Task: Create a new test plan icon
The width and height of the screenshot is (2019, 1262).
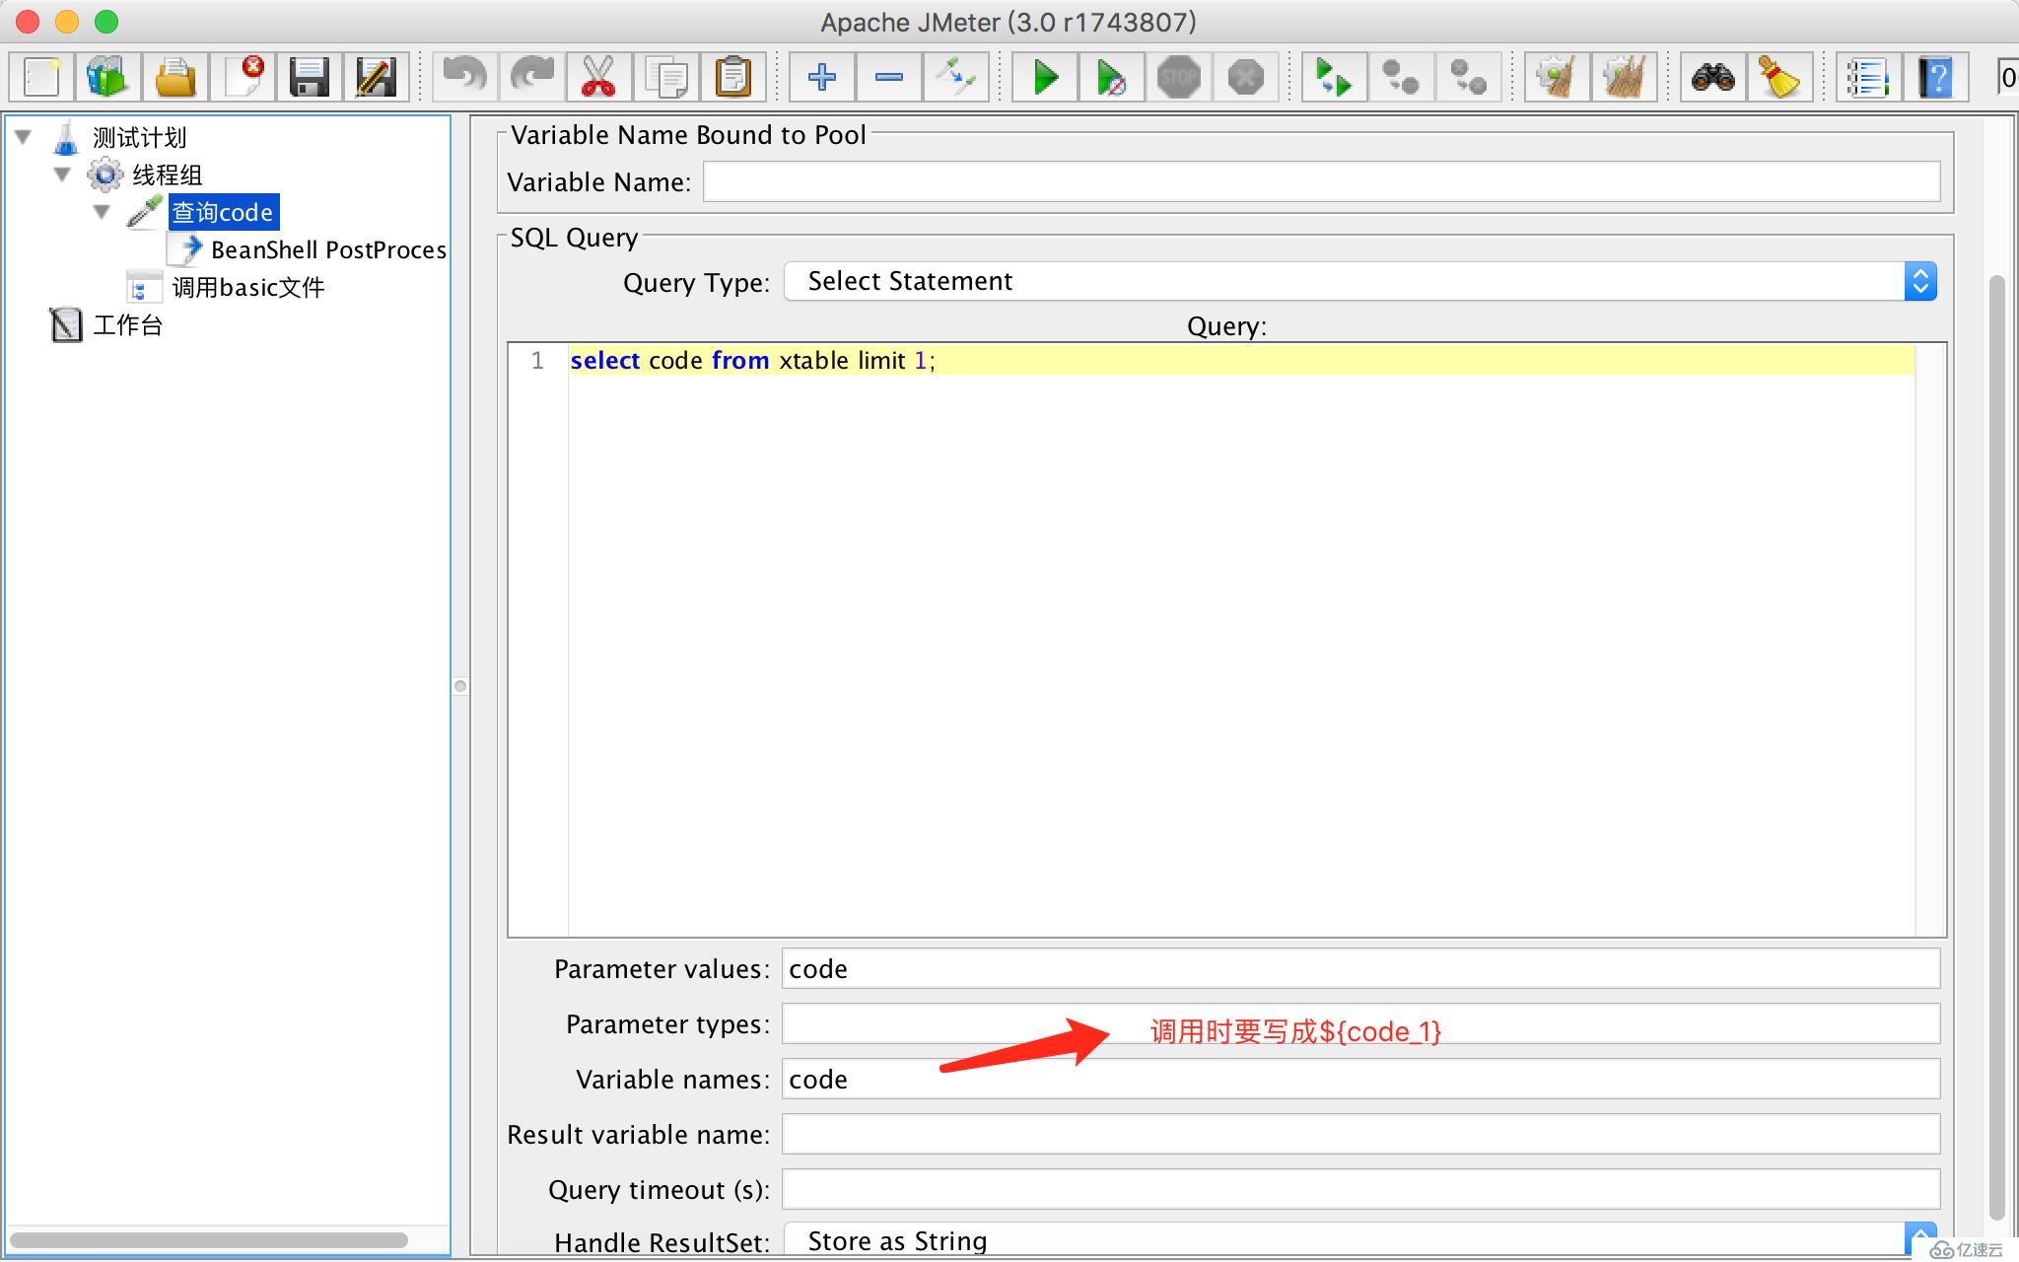Action: click(42, 77)
